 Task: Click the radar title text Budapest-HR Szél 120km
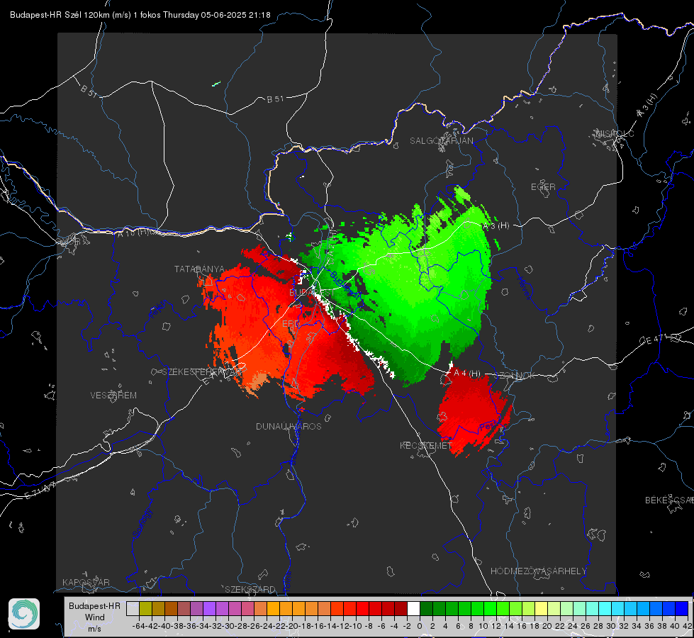[x=60, y=15]
